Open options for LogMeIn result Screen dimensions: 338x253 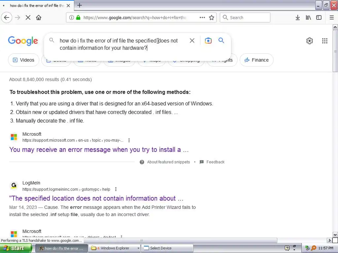(116, 189)
